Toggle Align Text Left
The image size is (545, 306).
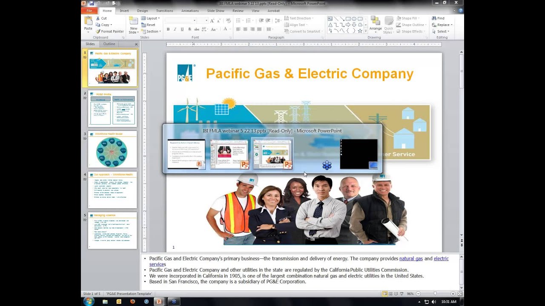238,29
